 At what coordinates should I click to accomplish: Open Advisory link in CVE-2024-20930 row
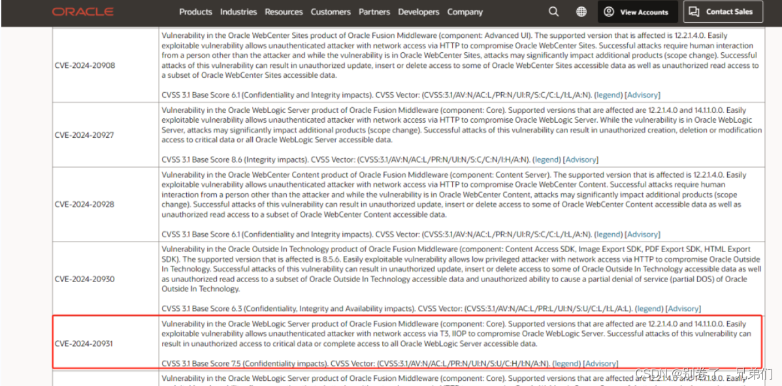click(x=683, y=309)
